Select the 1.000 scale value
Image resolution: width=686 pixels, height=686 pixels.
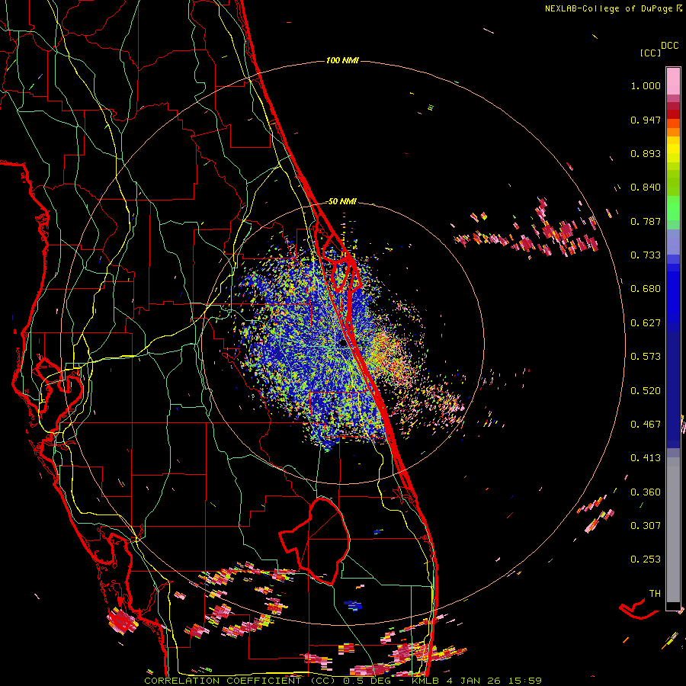pos(646,85)
